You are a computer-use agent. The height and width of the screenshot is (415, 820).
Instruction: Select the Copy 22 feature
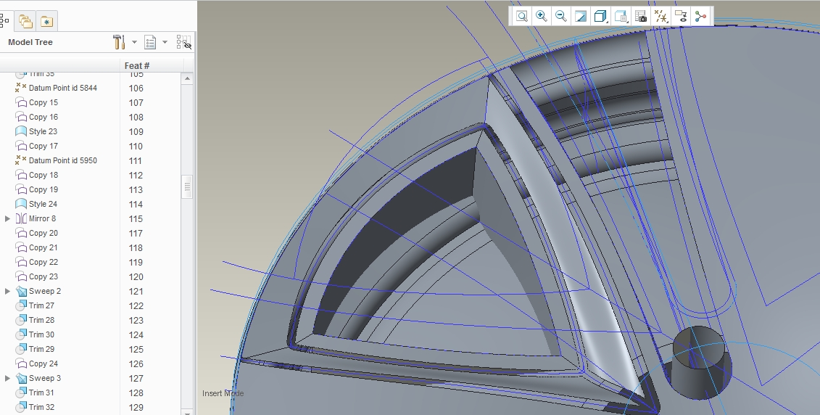[44, 262]
